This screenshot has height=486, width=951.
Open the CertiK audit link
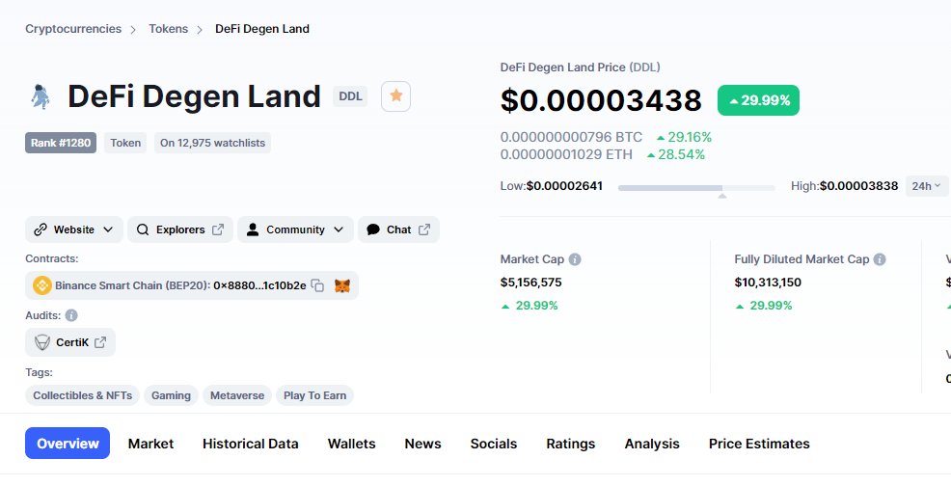(70, 342)
